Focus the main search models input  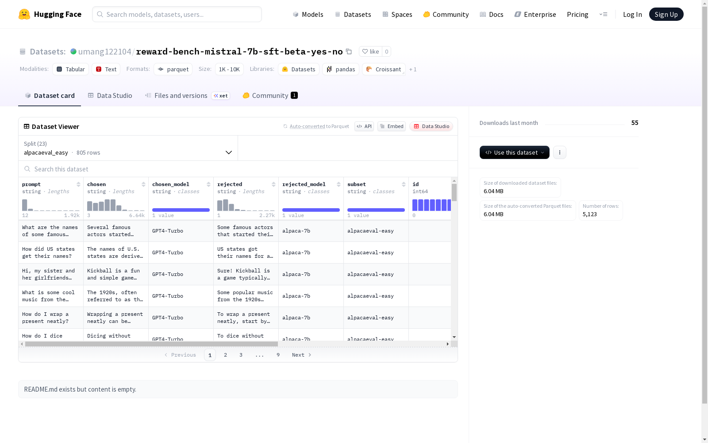(x=177, y=14)
